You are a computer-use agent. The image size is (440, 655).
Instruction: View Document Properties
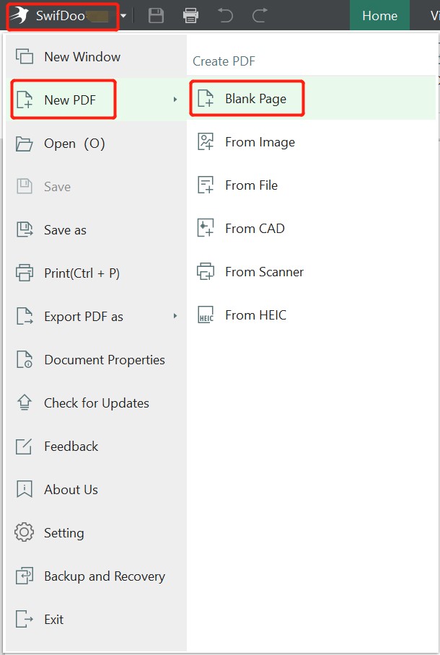click(104, 359)
